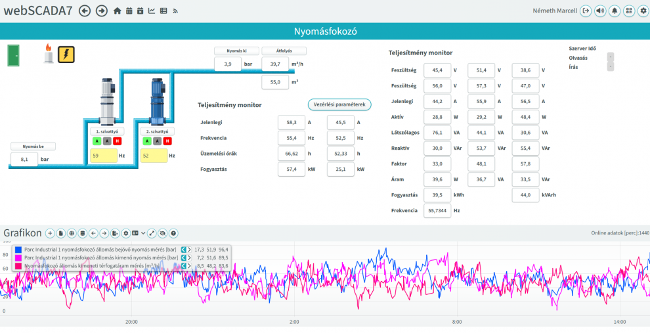The image size is (650, 333).
Task: Click the electrical power warning icon
Action: (66, 55)
